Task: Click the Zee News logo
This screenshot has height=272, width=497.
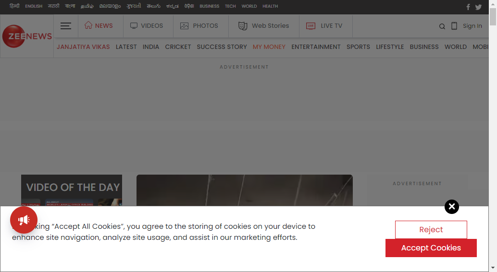Action: [27, 36]
